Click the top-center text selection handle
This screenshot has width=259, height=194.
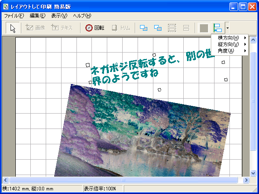click(x=154, y=55)
